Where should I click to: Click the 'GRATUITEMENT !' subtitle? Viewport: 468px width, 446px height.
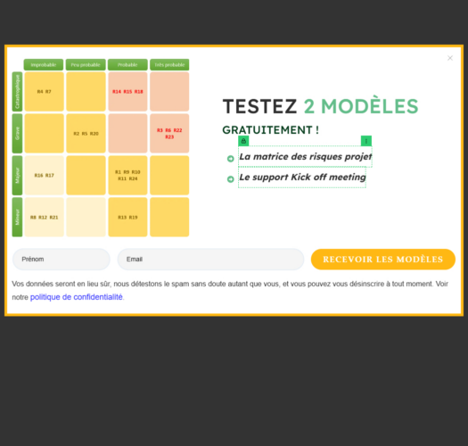coord(270,130)
